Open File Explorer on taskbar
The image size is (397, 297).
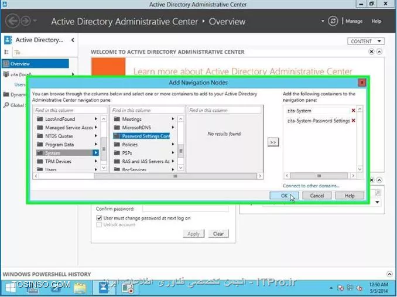80,288
